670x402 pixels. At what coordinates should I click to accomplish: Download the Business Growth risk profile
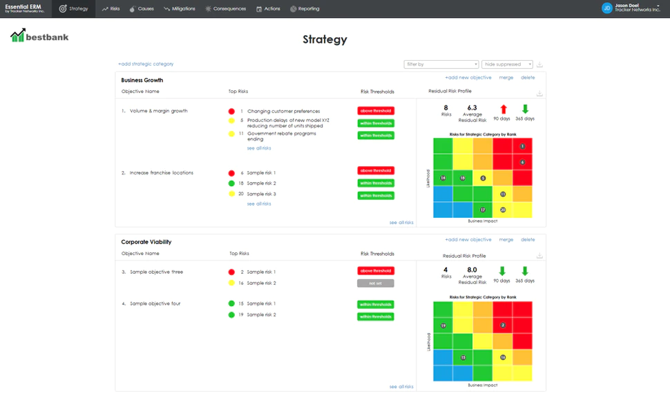[539, 92]
